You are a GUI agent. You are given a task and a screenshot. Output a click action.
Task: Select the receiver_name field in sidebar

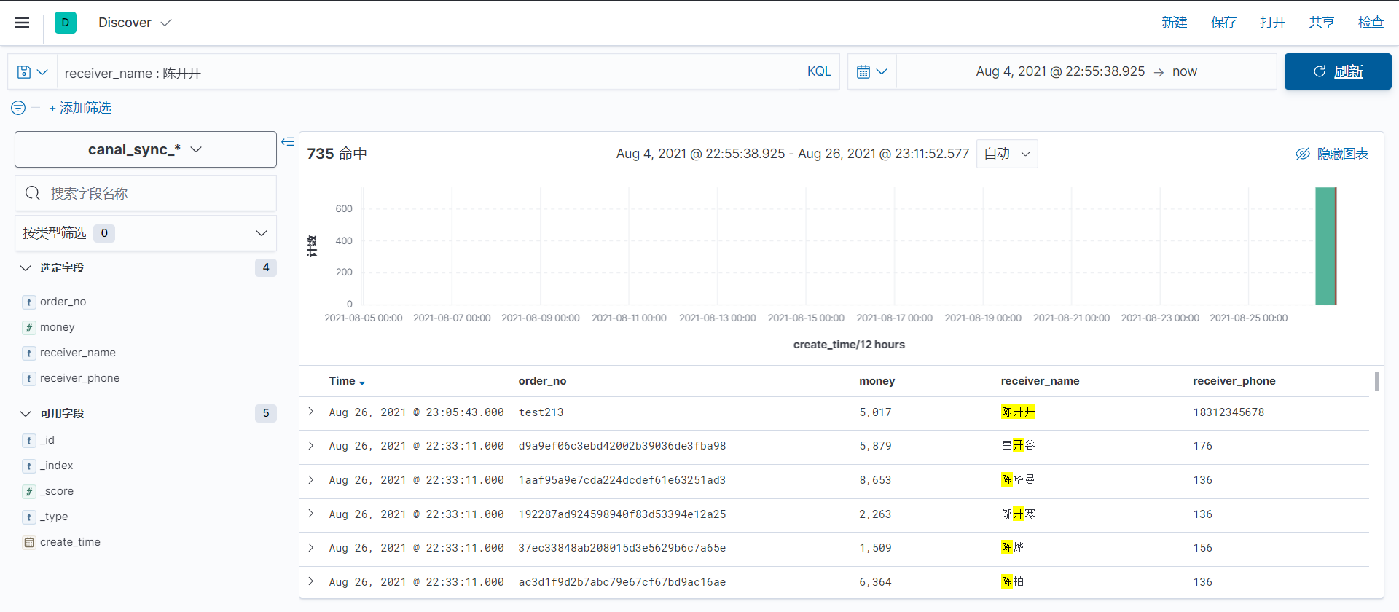click(x=78, y=353)
